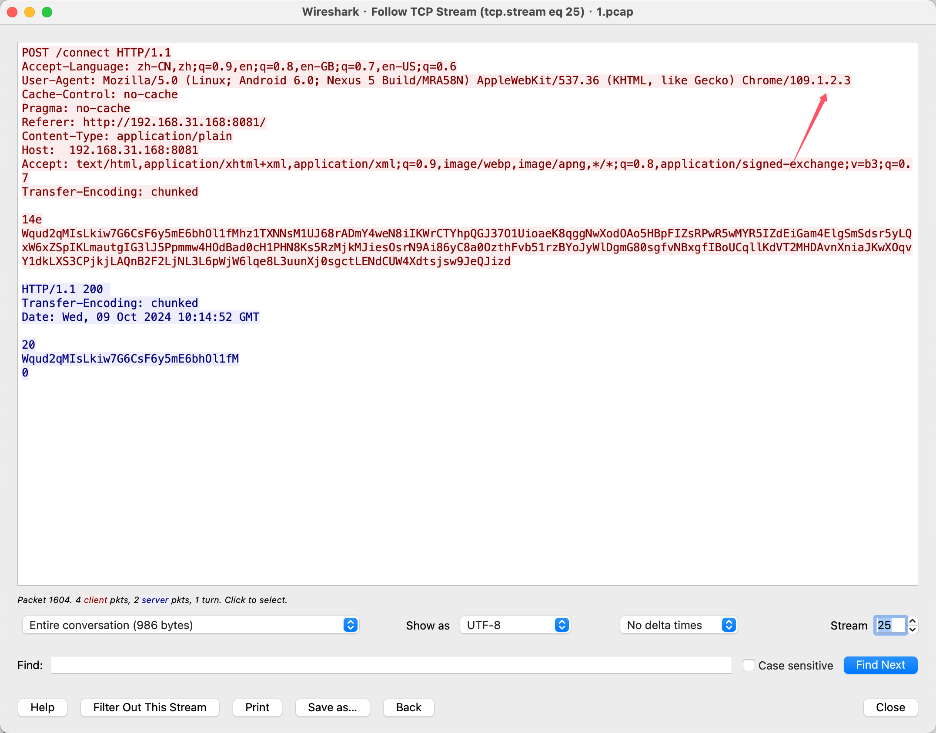
Task: Click the Print button
Action: [257, 707]
